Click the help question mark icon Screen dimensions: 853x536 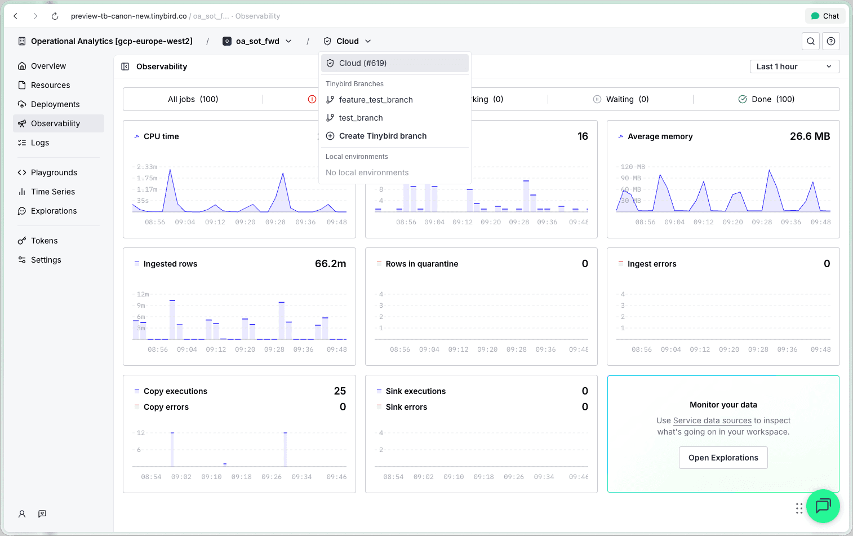831,41
